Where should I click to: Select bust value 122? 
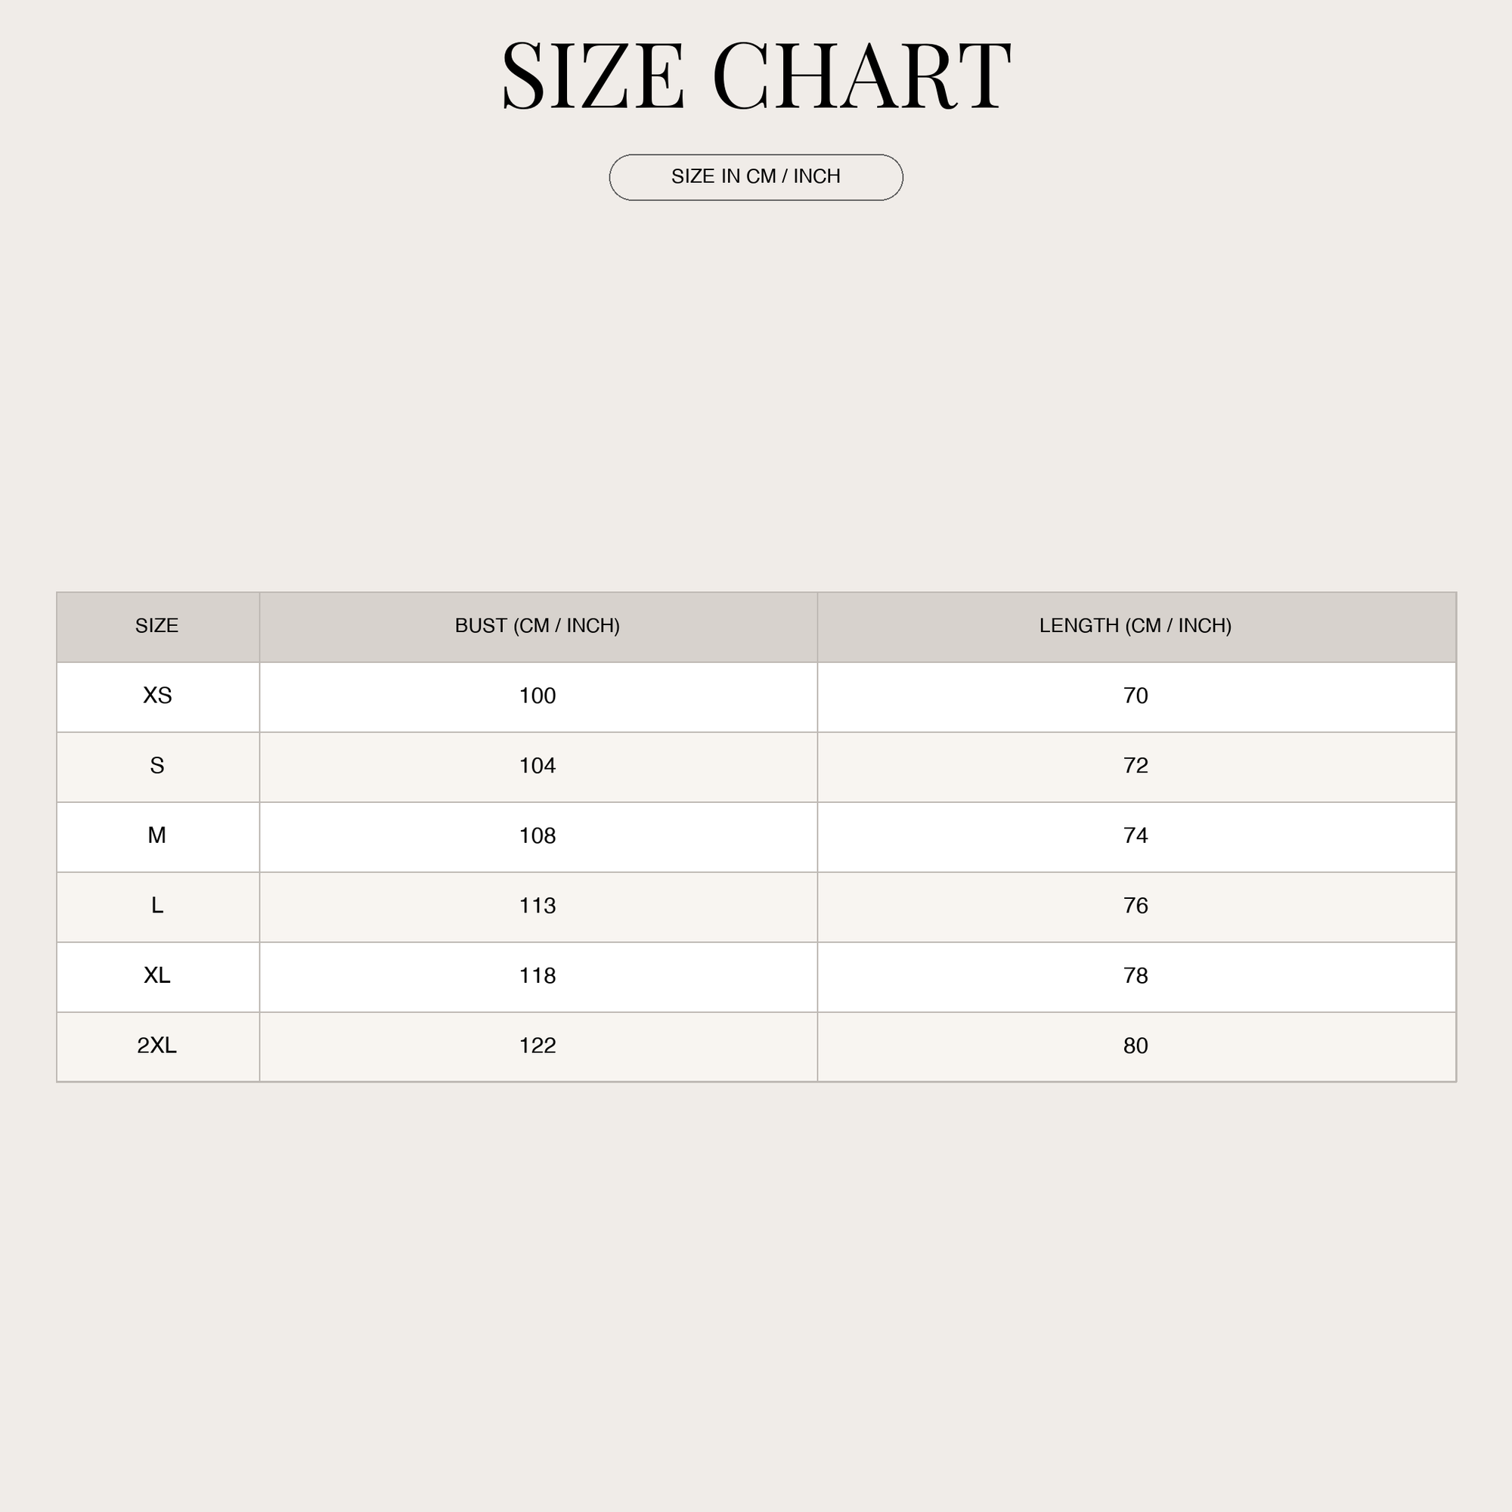pos(538,1047)
